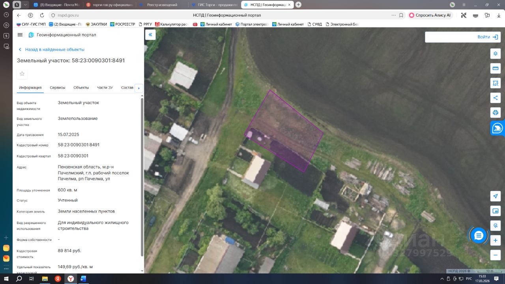Open the browser page options menu (three dots)
This screenshot has height=284, width=505.
[393, 15]
